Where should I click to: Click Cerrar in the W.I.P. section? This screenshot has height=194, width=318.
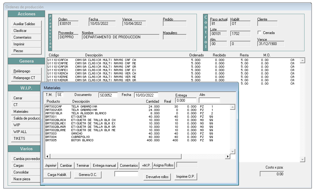pyautogui.click(x=26, y=98)
